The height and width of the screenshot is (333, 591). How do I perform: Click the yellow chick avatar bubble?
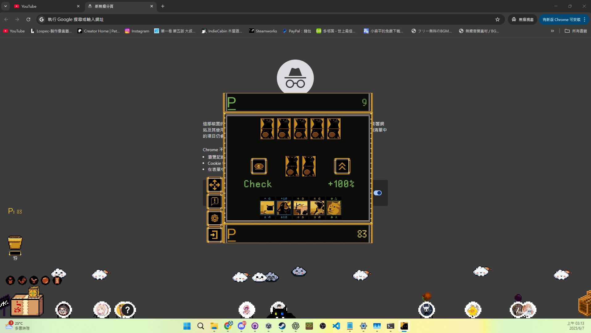pos(473,310)
